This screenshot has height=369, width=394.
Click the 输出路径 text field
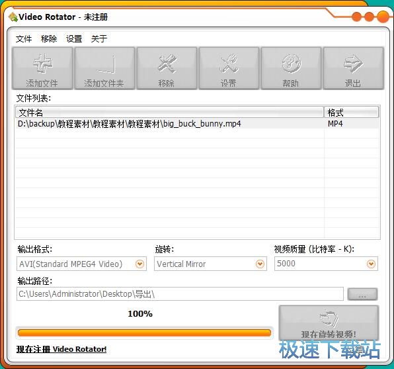click(x=180, y=294)
